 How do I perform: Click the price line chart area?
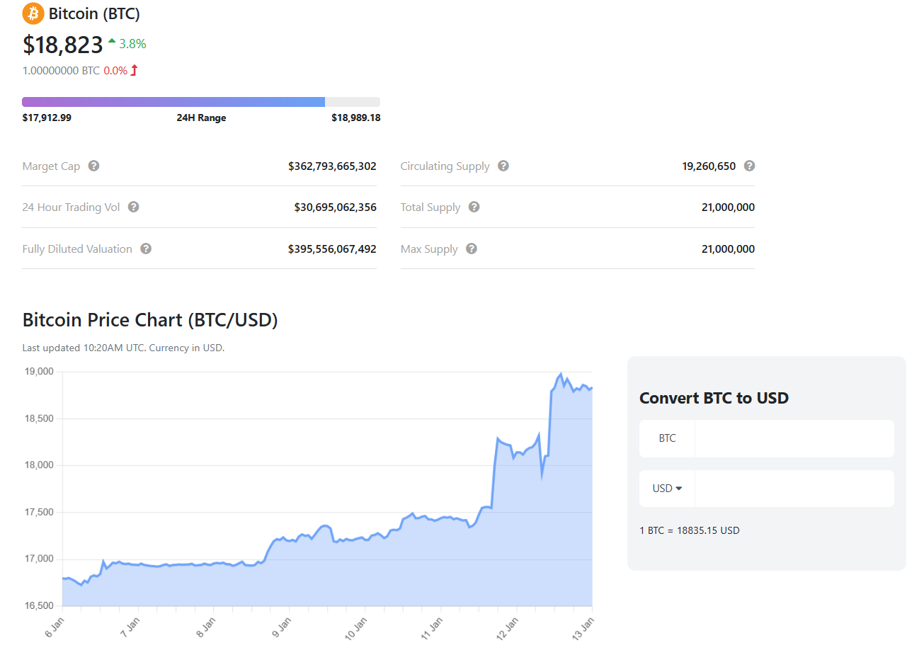(327, 489)
